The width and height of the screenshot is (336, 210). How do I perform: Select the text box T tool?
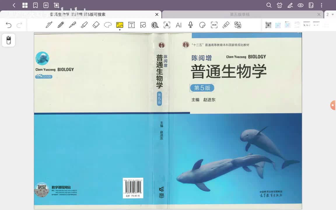point(131,25)
